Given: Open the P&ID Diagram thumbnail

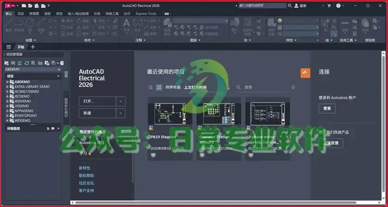Looking at the screenshot, I should click(x=170, y=114).
